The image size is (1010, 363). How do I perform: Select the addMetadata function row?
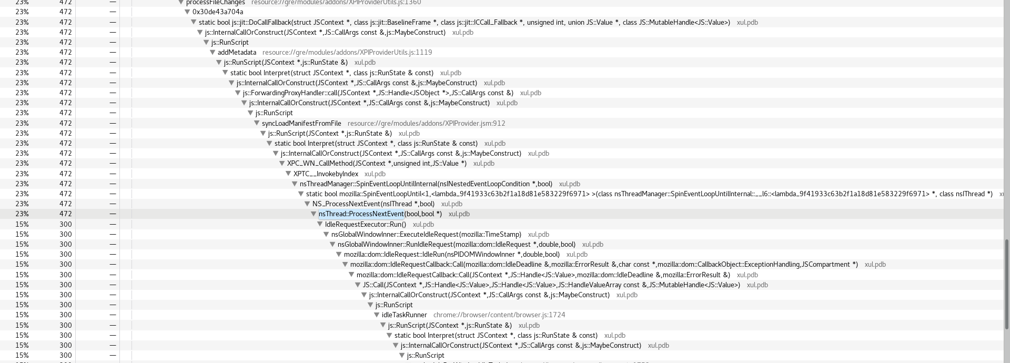[x=501, y=52]
